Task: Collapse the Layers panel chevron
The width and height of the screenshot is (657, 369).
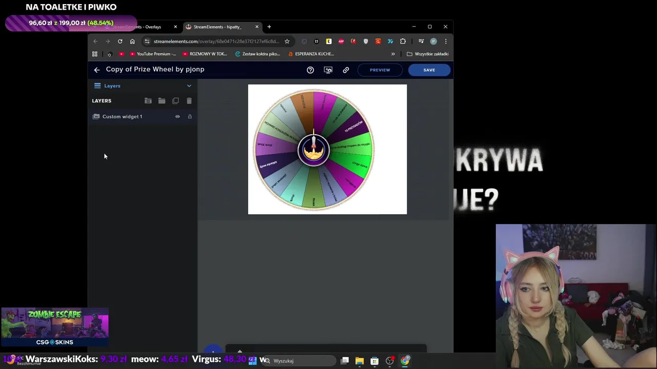Action: tap(189, 86)
